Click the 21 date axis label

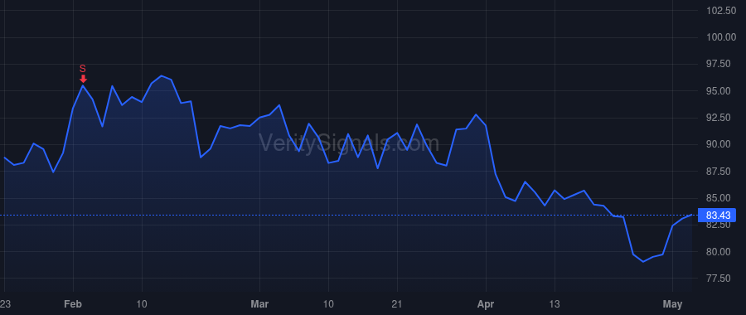(x=397, y=304)
